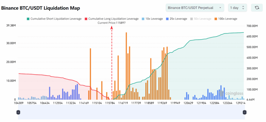This screenshot has width=266, height=122.
Task: Click the dropdown arrow on the pair selector
Action: (220, 8)
